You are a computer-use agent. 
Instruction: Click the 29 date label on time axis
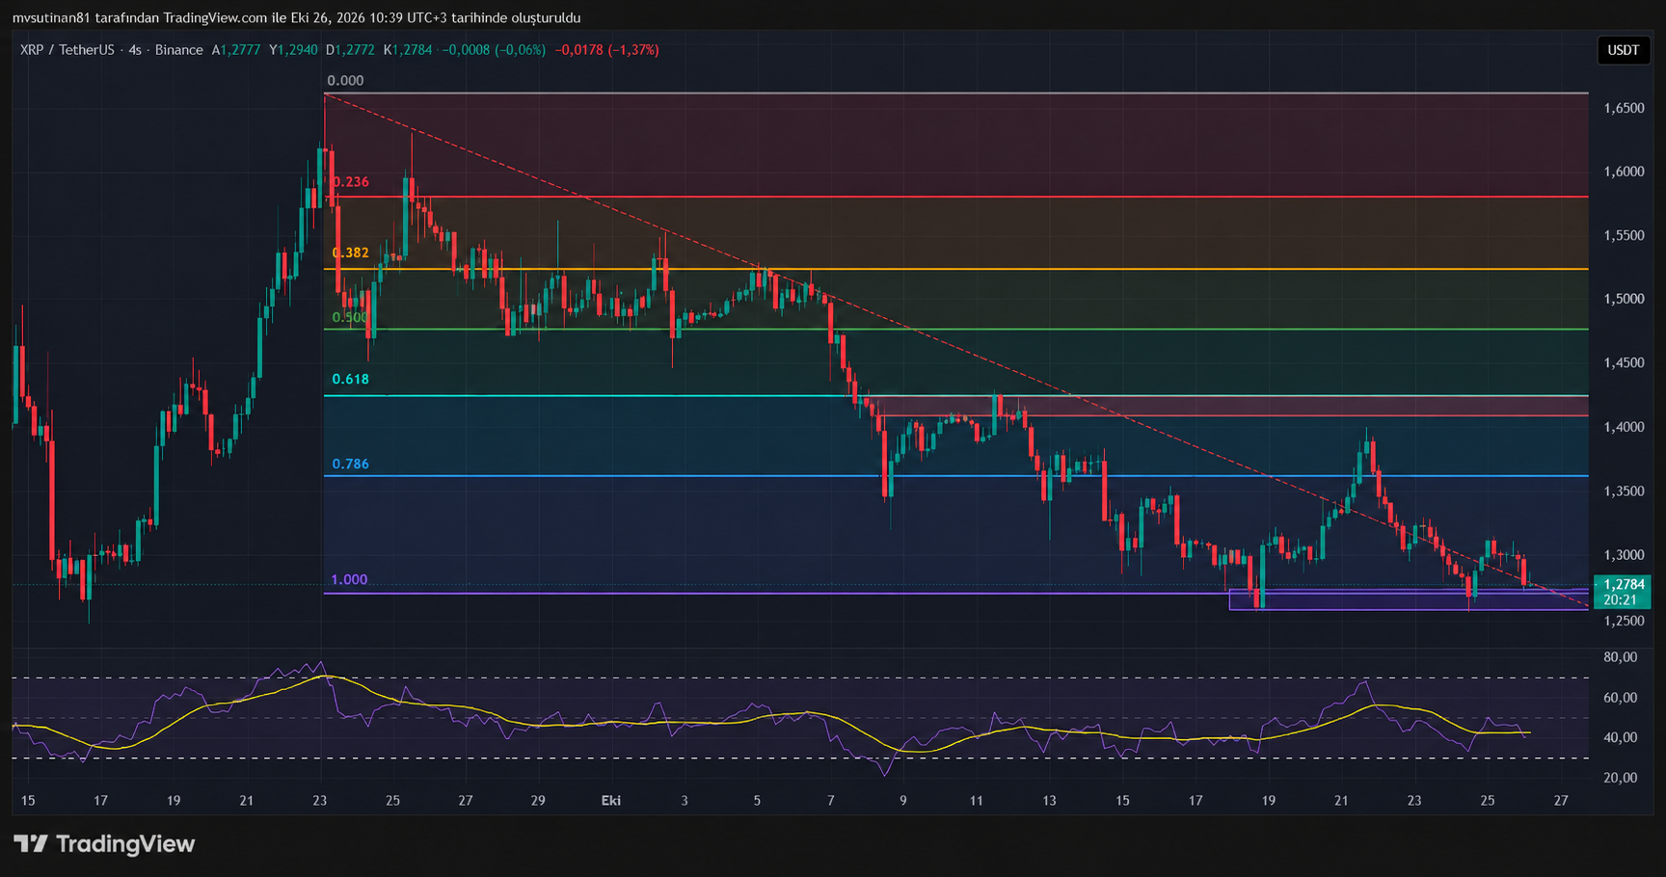538,801
